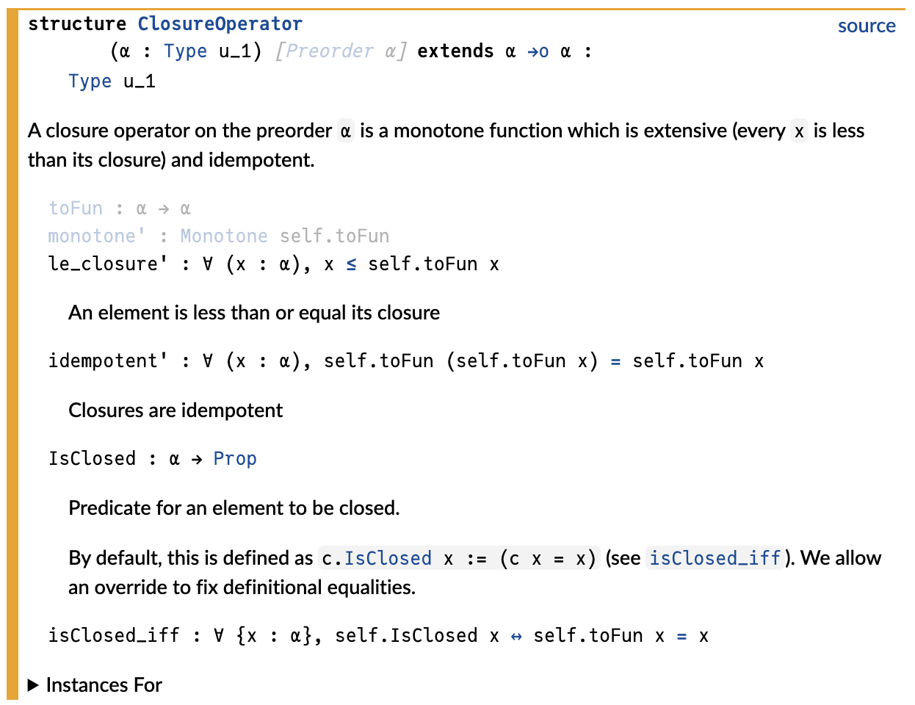Open the Monotone definition link
Screen dimensions: 915x705
[x=224, y=236]
